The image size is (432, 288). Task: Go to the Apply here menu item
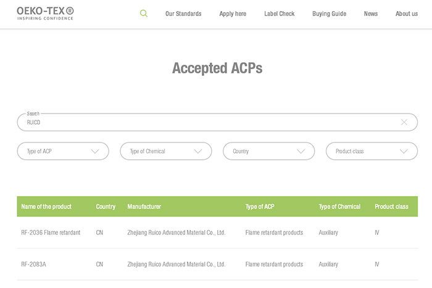tap(233, 14)
